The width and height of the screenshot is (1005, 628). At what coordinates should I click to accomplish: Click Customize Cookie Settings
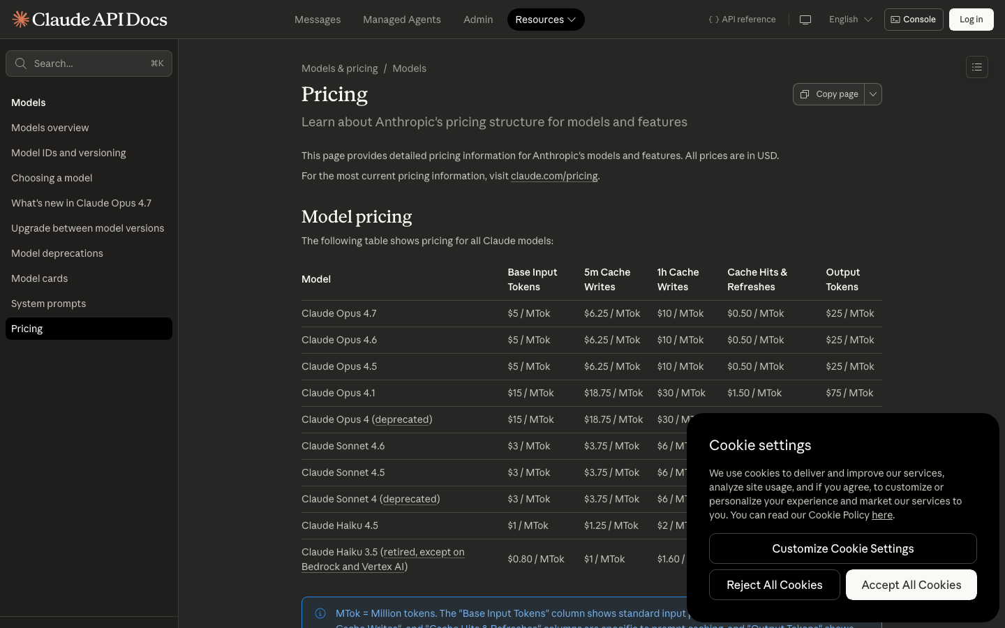tap(843, 548)
